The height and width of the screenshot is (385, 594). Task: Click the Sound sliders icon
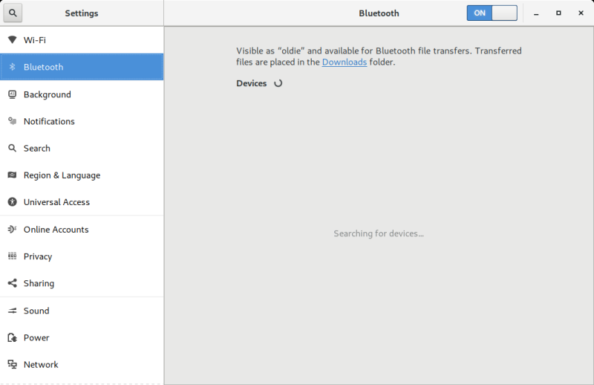tap(12, 311)
